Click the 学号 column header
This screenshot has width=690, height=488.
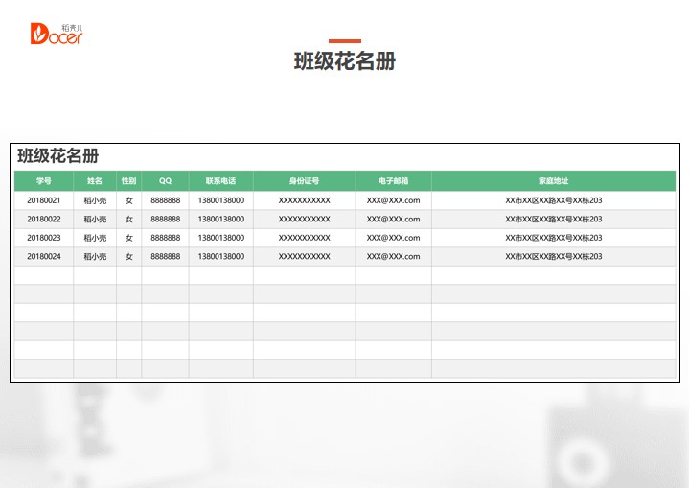[44, 180]
